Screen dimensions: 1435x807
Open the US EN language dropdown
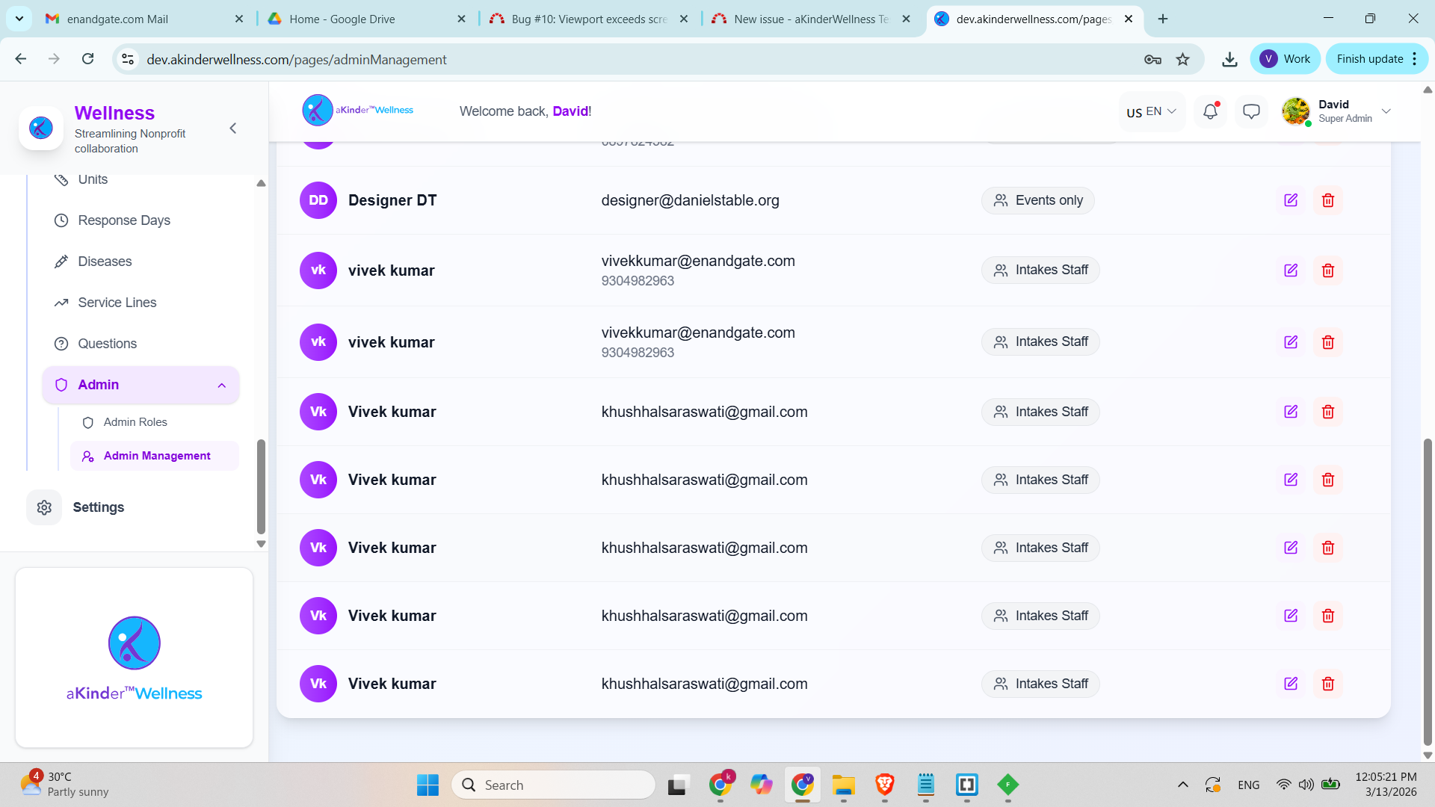tap(1151, 111)
